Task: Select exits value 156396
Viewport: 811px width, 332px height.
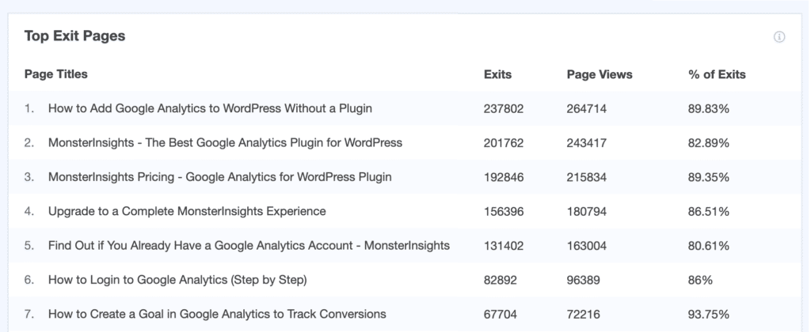Action: pyautogui.click(x=504, y=212)
